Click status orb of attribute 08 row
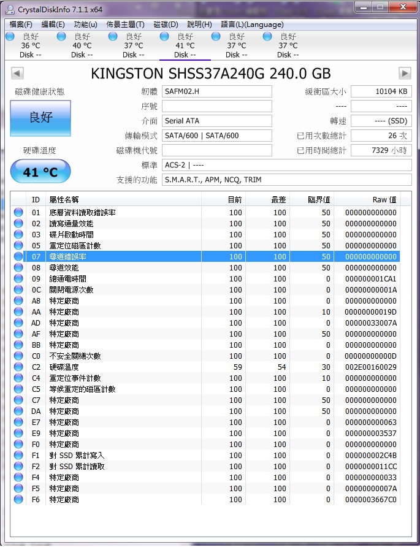420x547 pixels. [x=18, y=267]
